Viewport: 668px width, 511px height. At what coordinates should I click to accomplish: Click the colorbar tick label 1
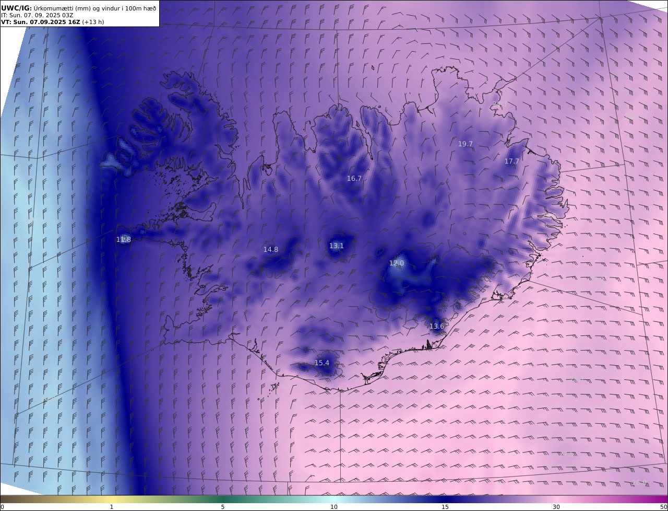pyautogui.click(x=111, y=507)
